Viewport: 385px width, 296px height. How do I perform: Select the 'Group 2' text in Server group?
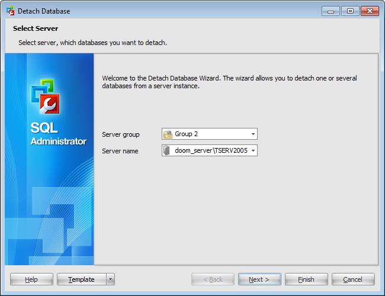(x=187, y=134)
